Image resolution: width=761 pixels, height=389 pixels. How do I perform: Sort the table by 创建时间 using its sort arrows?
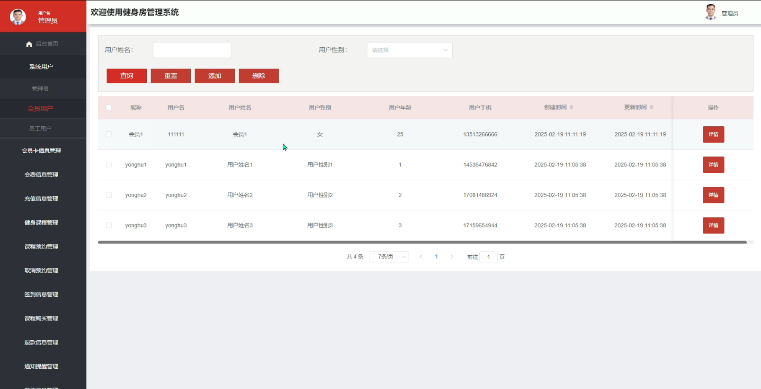[x=572, y=107]
